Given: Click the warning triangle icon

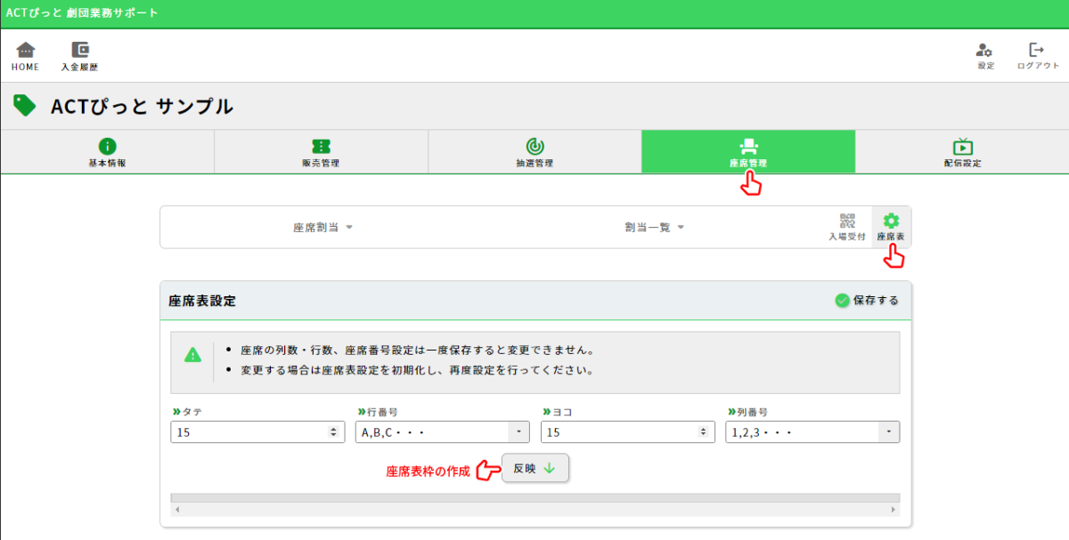Looking at the screenshot, I should (192, 355).
